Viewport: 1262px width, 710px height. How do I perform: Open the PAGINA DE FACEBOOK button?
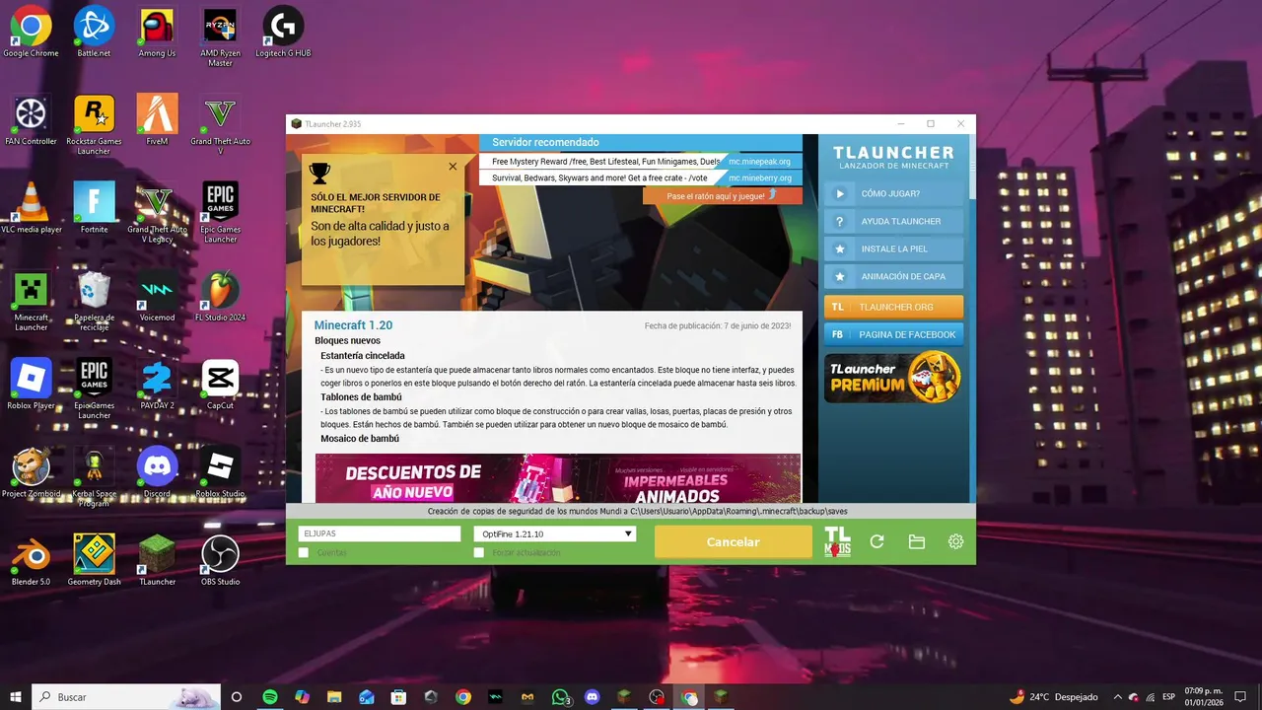[x=893, y=334]
